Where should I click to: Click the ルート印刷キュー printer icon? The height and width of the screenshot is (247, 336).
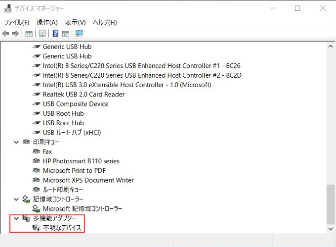(x=36, y=190)
